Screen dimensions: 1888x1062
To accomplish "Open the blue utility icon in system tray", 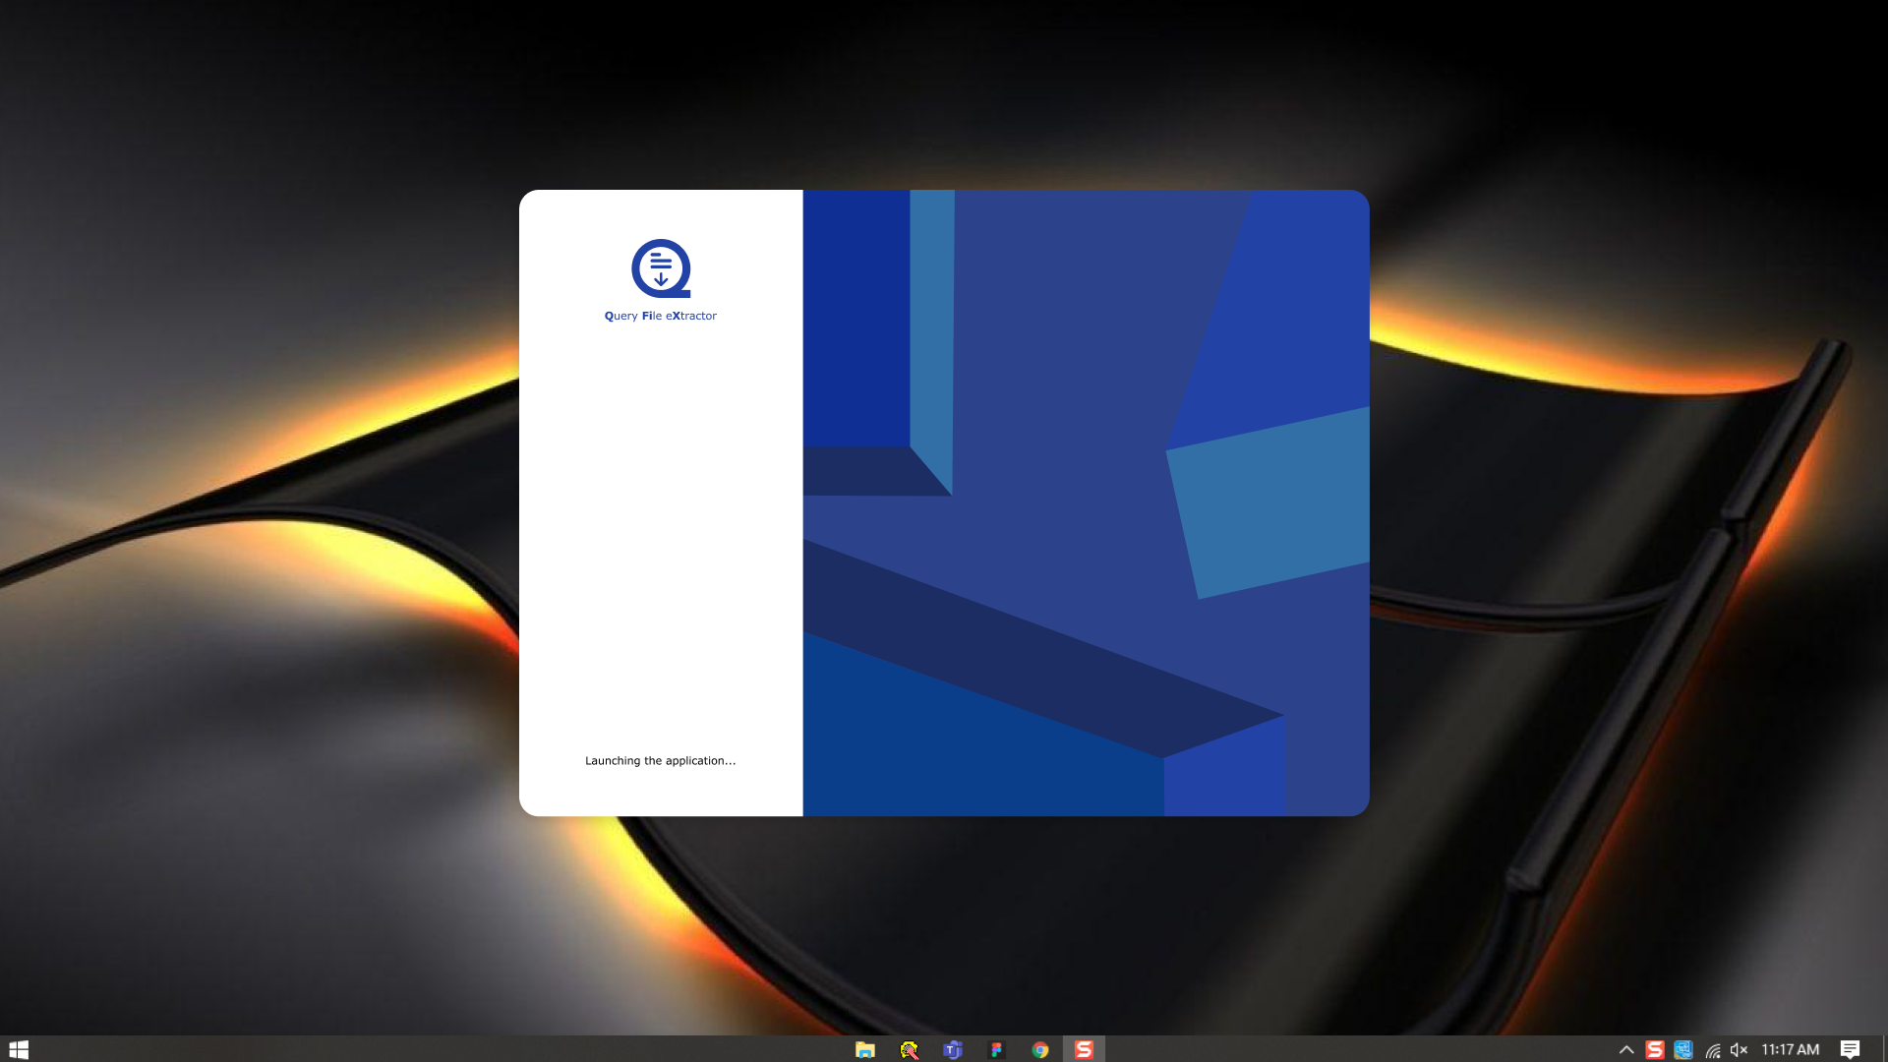I will [x=1683, y=1049].
